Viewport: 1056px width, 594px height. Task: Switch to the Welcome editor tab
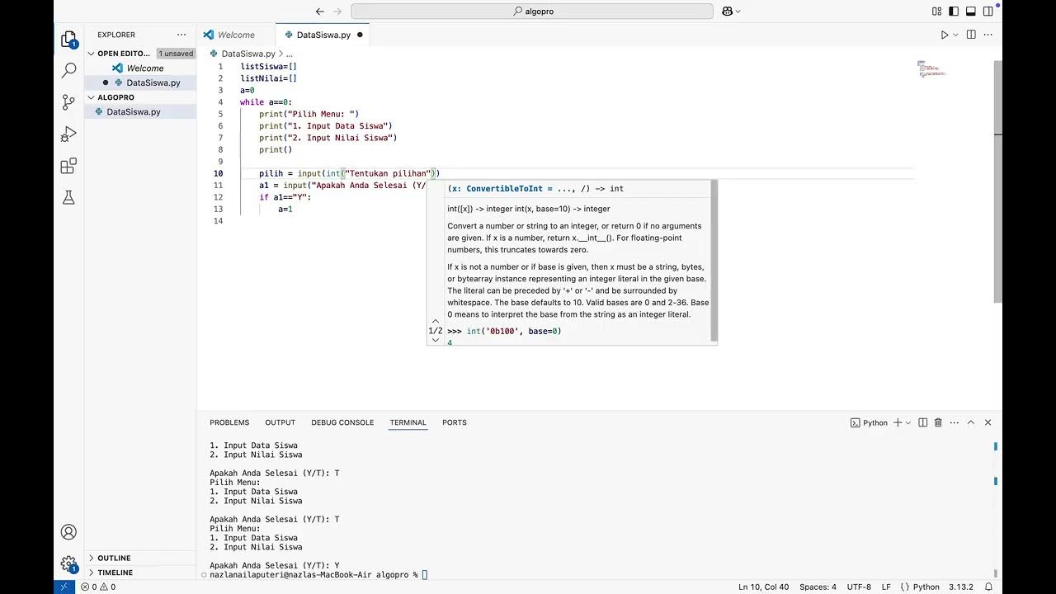tap(235, 35)
